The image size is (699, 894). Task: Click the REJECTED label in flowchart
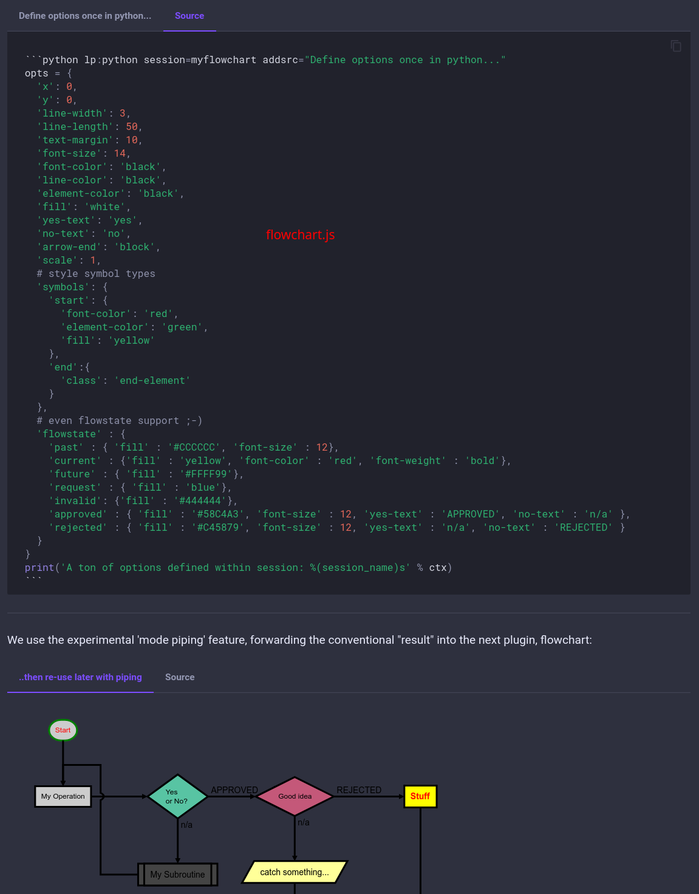[359, 790]
